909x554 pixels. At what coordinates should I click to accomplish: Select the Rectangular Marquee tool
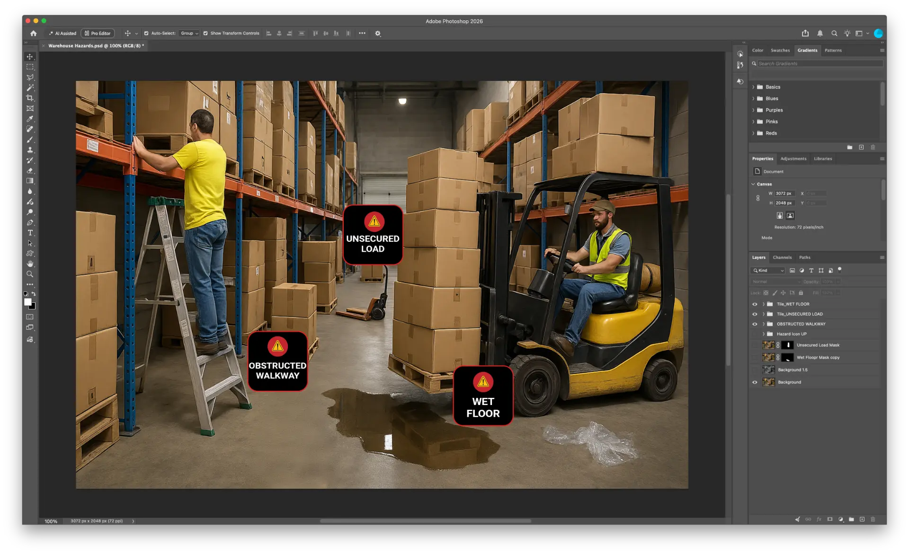click(x=30, y=67)
